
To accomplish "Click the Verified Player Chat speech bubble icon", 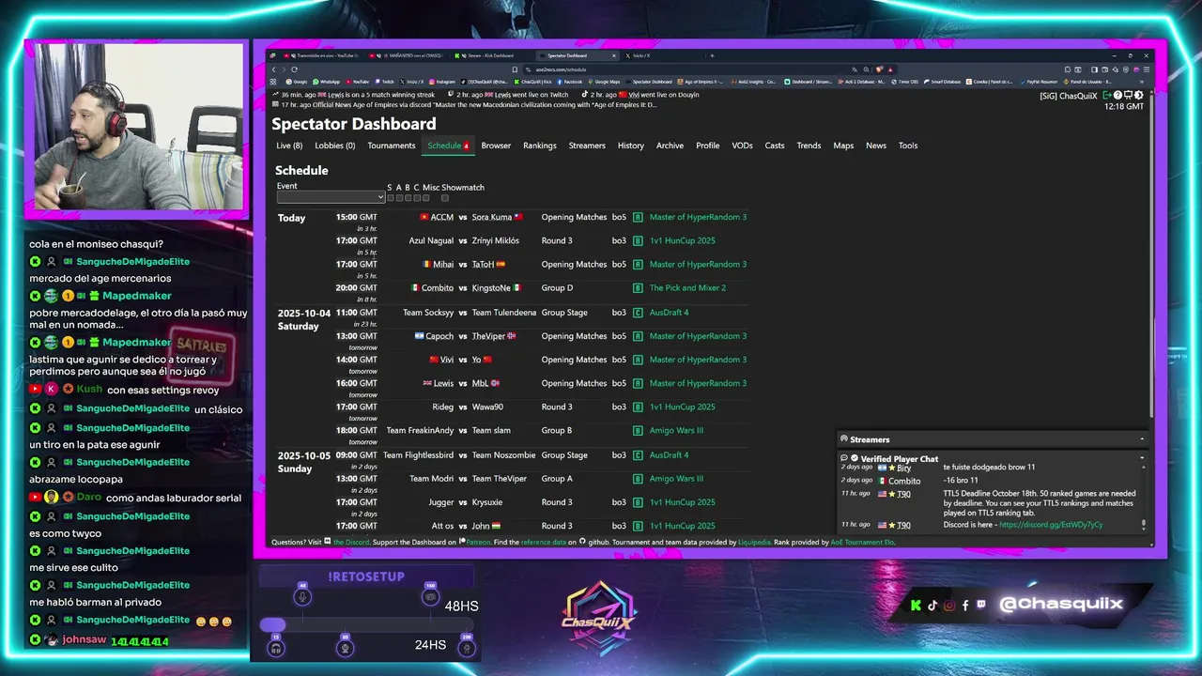I will click(x=844, y=458).
